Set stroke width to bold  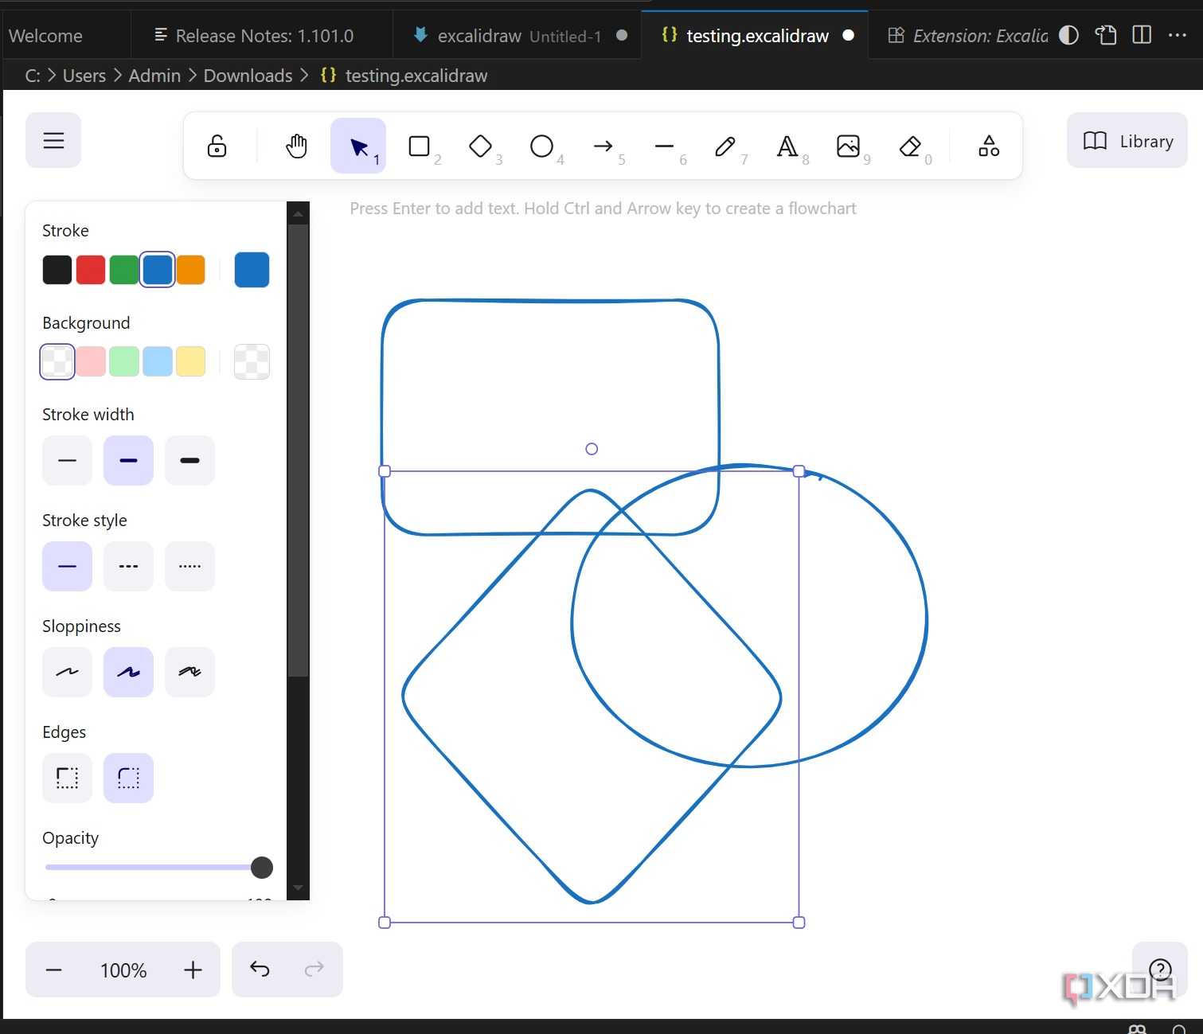[x=128, y=460]
